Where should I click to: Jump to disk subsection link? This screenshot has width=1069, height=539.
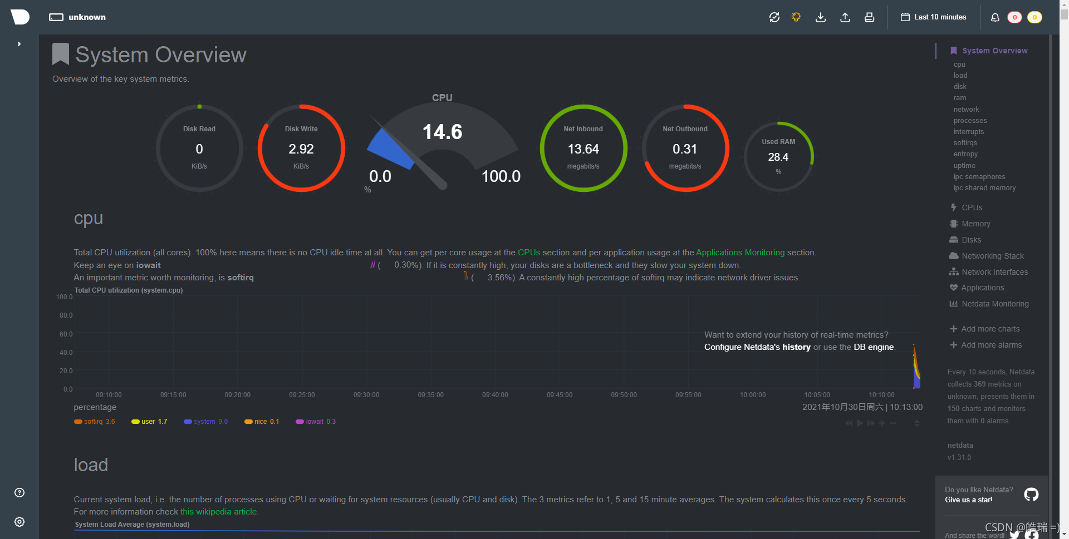point(960,87)
